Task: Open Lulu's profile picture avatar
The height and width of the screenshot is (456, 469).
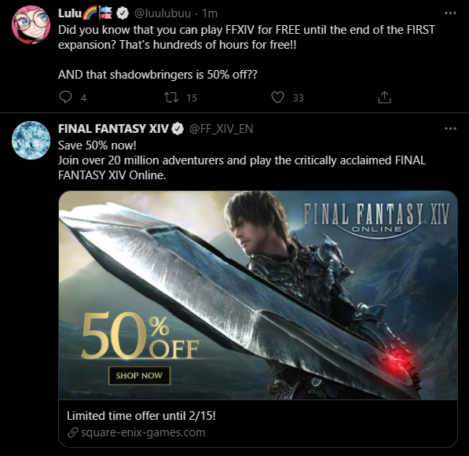Action: pyautogui.click(x=31, y=24)
